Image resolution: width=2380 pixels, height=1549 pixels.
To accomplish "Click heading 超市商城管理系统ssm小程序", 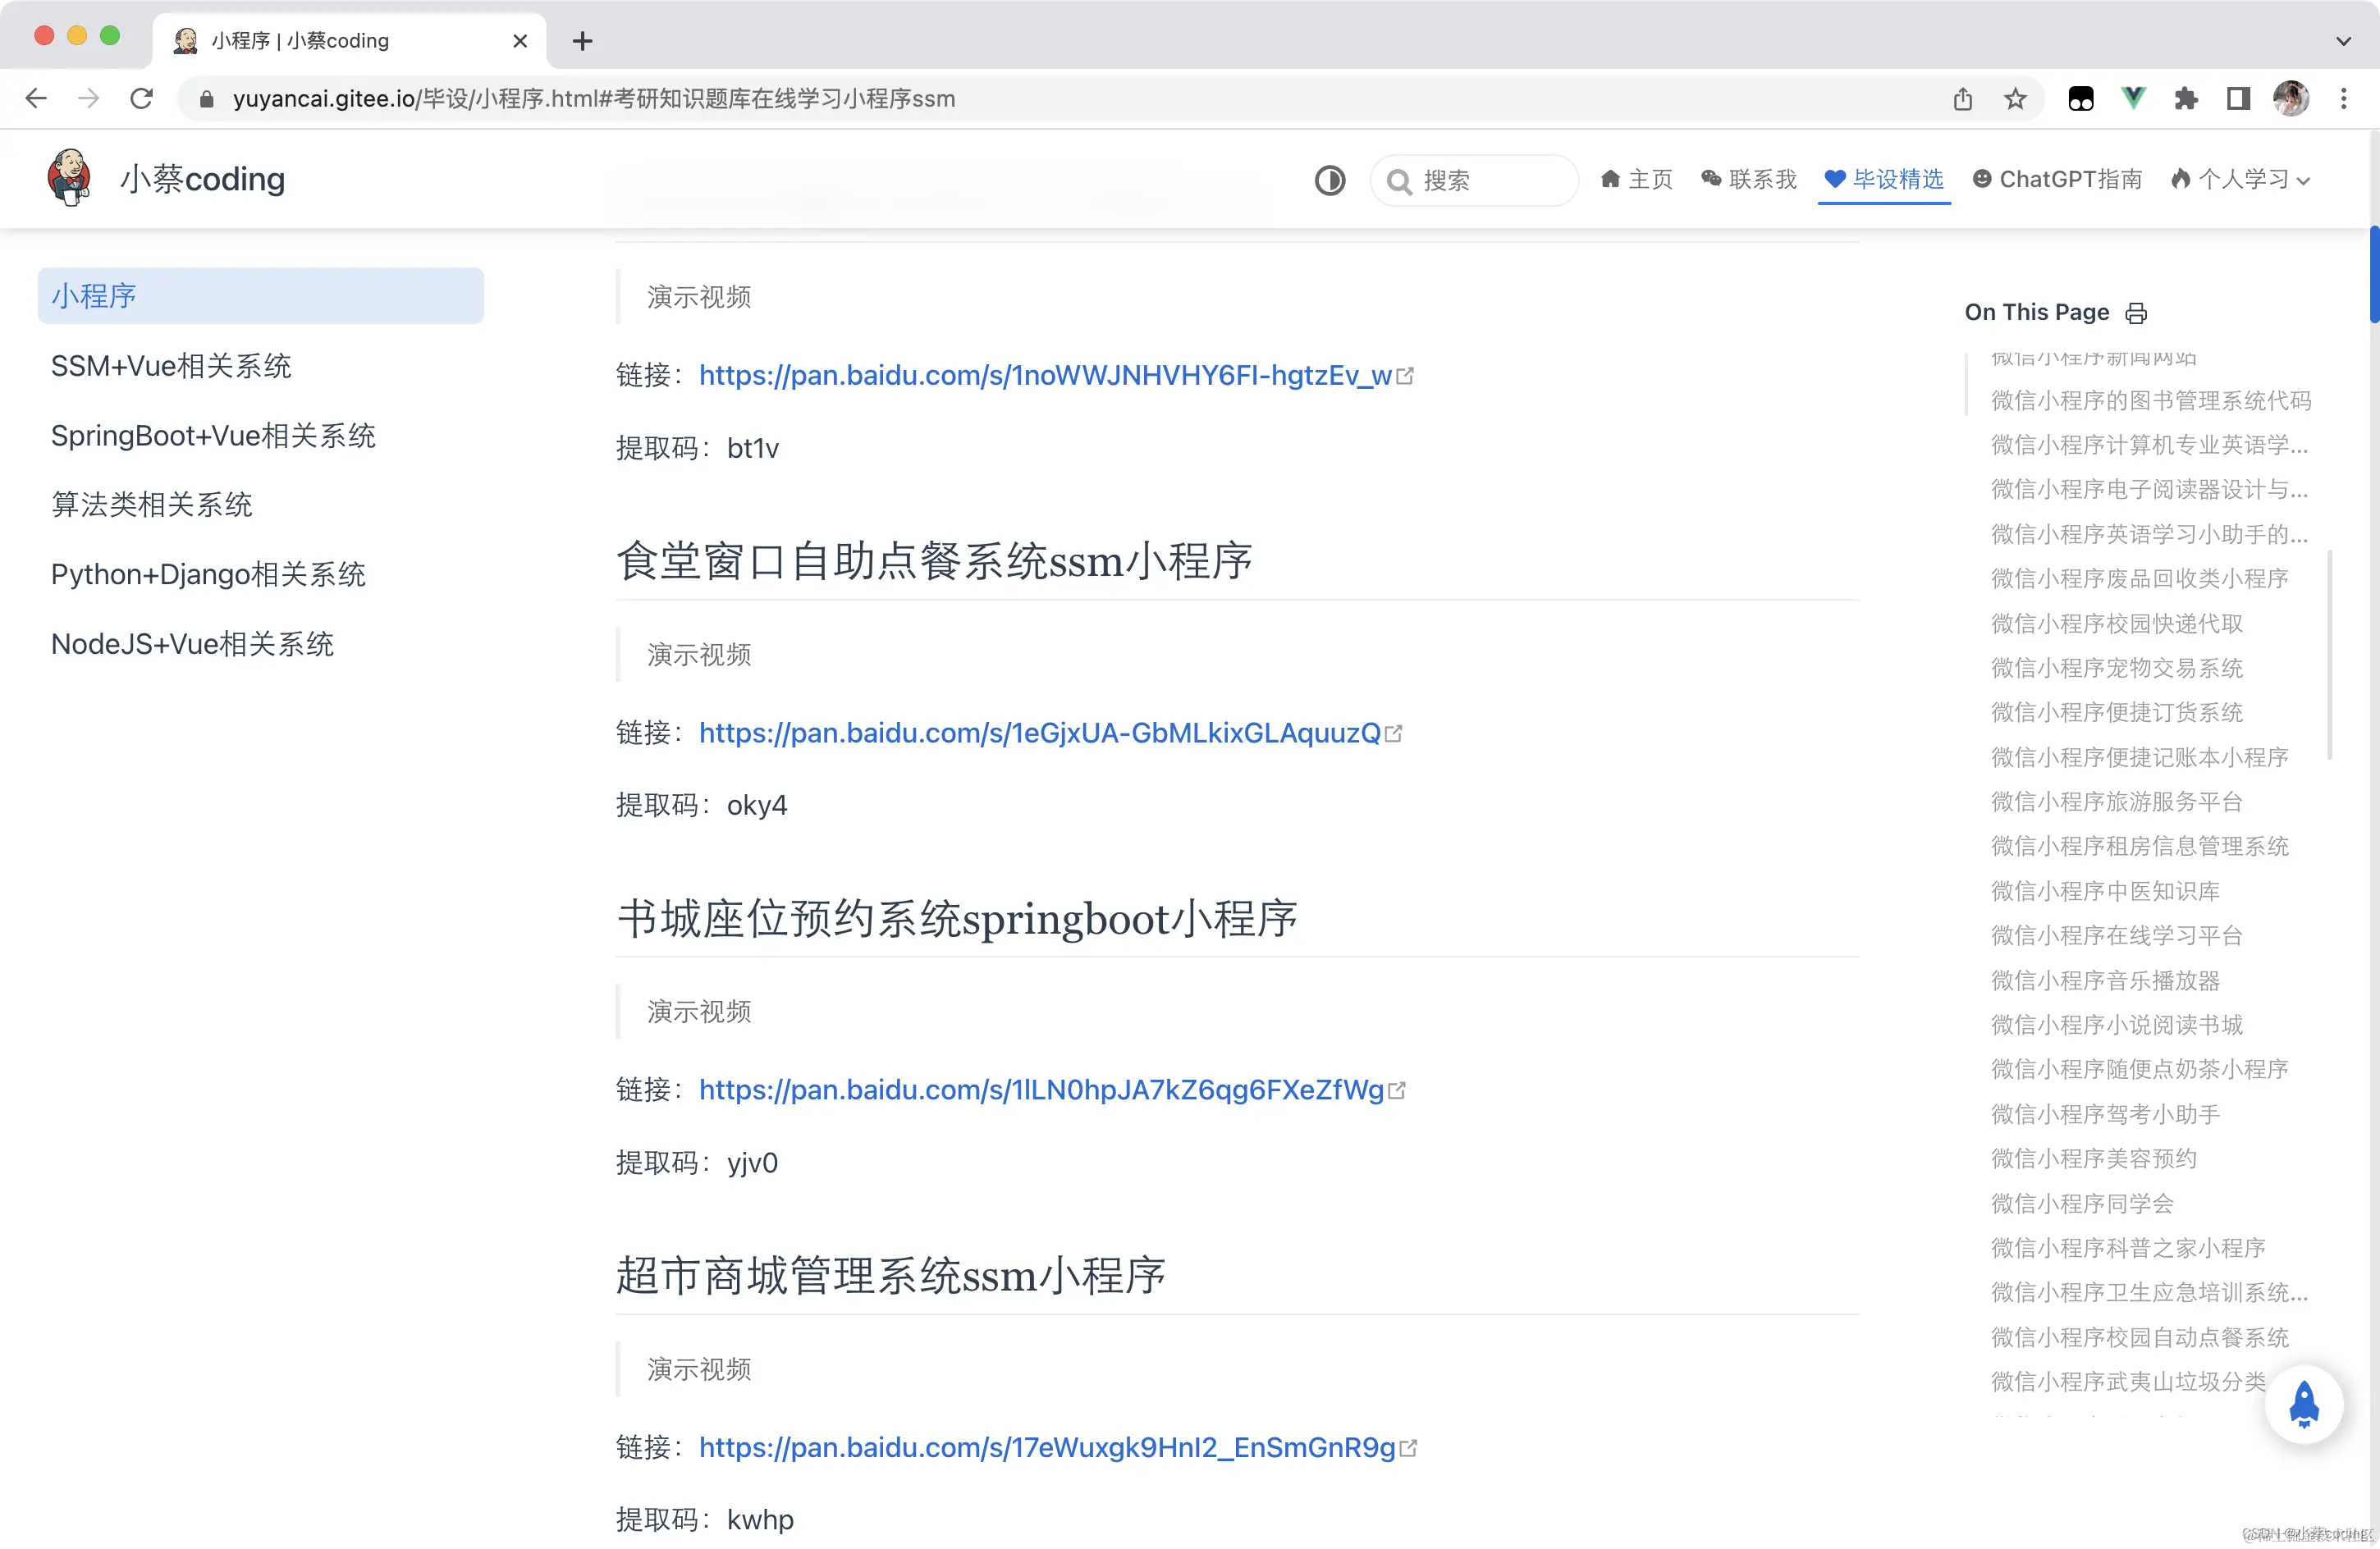I will (x=891, y=1276).
